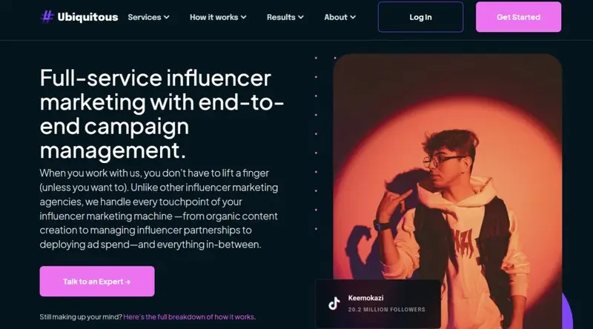Click the TikTok icon on Keemokazi card
The height and width of the screenshot is (329, 593).
coord(334,303)
